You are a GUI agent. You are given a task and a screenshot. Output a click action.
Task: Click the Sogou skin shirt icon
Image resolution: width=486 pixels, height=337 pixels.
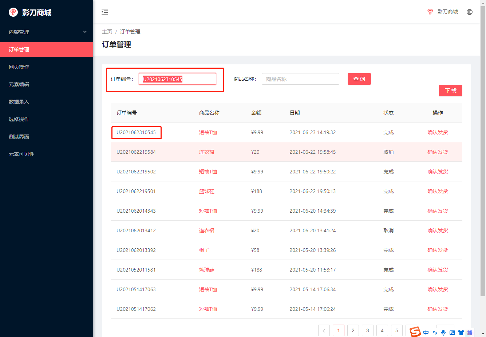461,333
